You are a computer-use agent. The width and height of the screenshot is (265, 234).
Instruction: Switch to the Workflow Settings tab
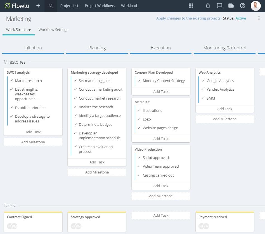click(53, 30)
